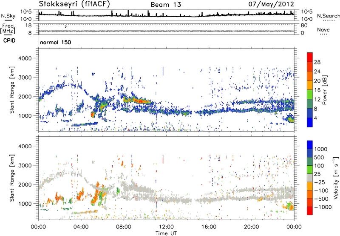Click the '500' label on Velocity colorbar
Viewport: 340px width, 236px height.
(x=319, y=158)
